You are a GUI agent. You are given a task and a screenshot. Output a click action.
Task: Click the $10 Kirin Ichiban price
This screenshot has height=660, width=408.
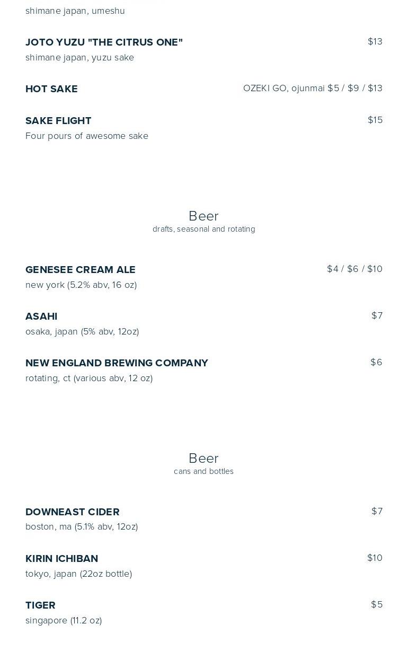coord(375,558)
